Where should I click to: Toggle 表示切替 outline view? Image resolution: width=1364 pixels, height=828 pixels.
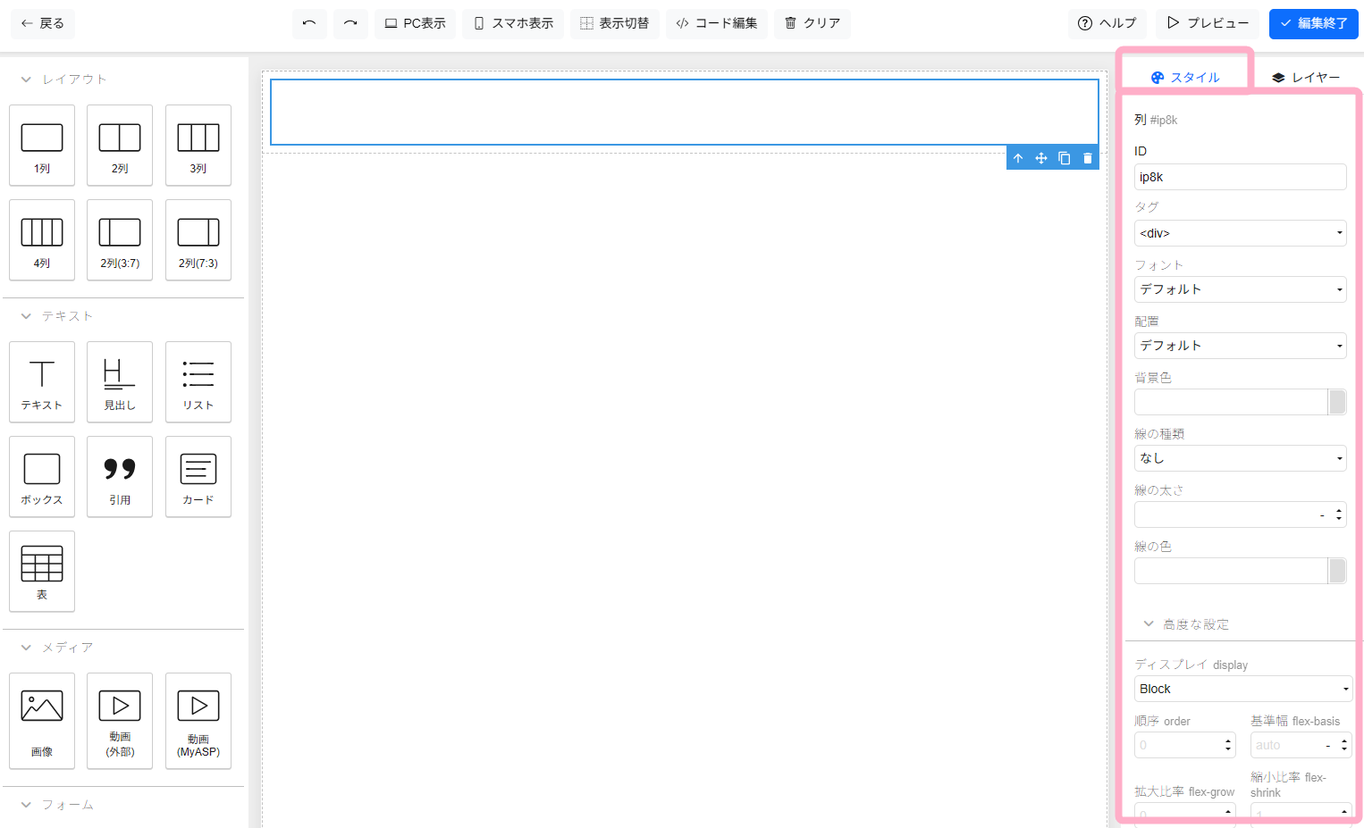coord(615,23)
